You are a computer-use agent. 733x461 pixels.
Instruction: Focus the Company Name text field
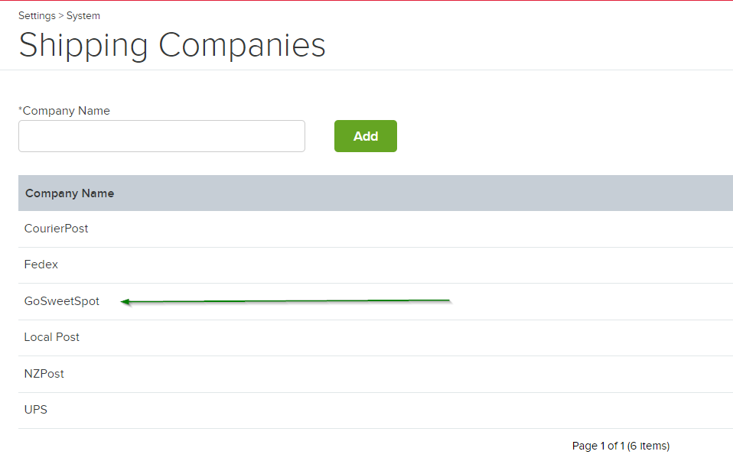click(161, 136)
